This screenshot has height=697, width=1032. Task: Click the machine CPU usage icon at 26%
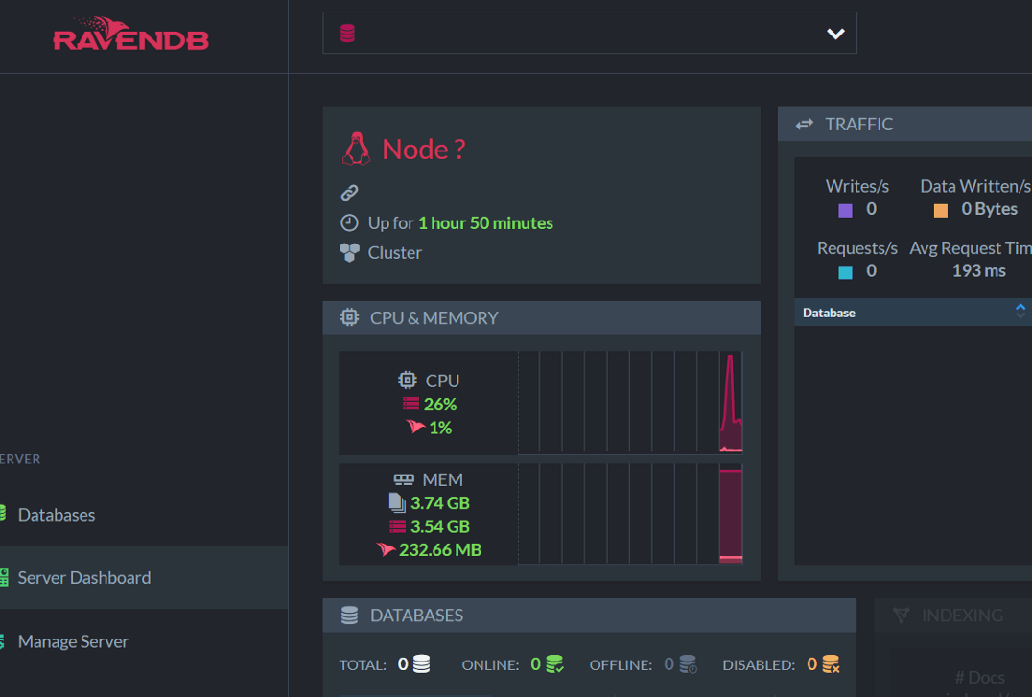tap(410, 404)
